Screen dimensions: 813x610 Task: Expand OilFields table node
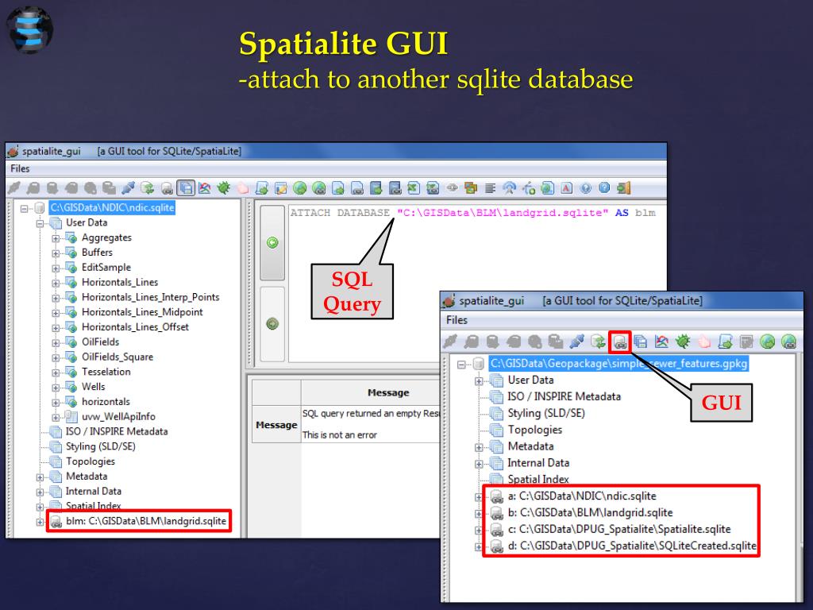click(x=56, y=343)
